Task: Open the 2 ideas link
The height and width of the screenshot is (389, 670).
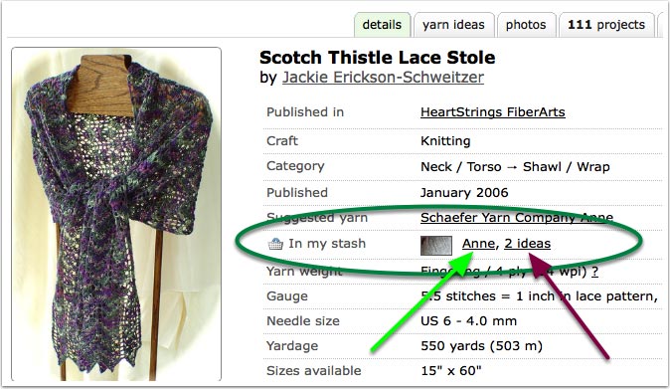Action: [x=527, y=244]
